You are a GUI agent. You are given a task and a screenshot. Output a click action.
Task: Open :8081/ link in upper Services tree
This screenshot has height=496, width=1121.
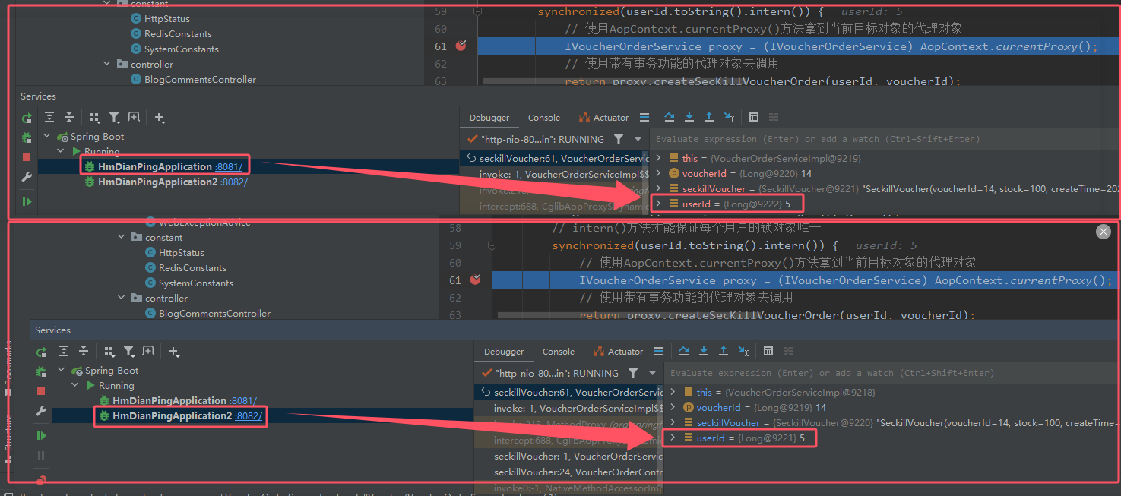coord(229,167)
